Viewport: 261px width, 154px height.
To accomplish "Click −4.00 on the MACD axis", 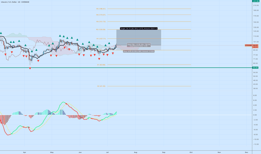I will (255, 125).
